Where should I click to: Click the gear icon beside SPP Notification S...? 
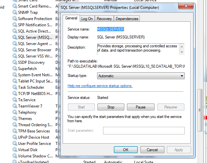click(15, 25)
